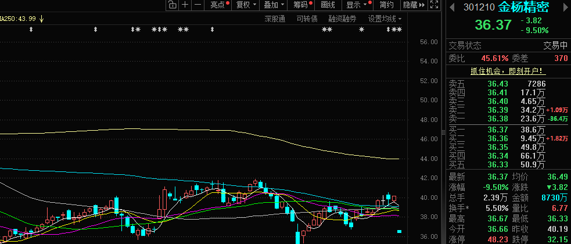Screen dimensions: 571x244
Task: Click the 今开 value 36.66
Action: pos(498,229)
